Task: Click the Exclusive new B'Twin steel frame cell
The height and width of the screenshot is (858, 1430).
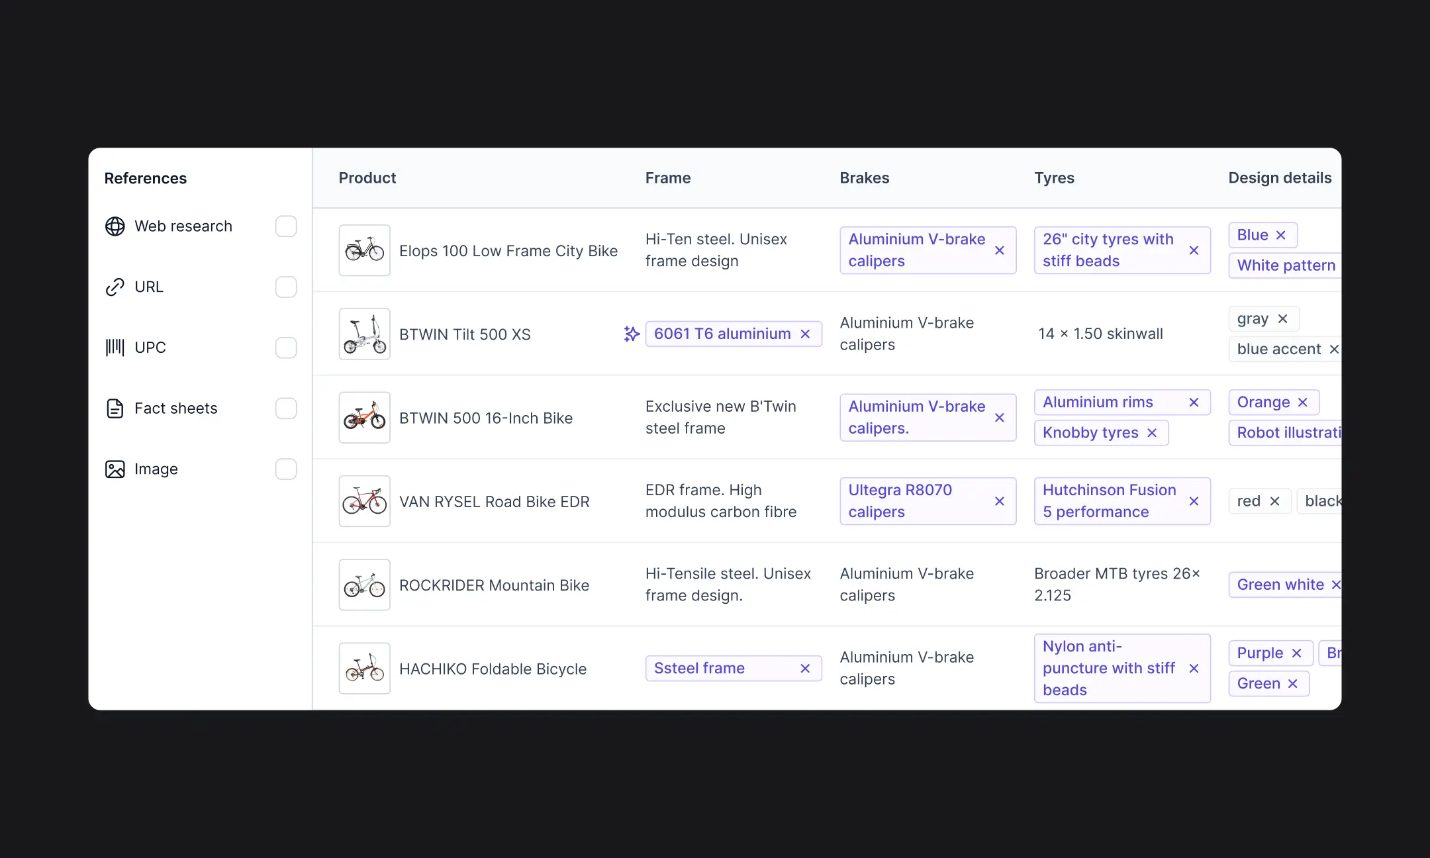Action: pyautogui.click(x=721, y=418)
